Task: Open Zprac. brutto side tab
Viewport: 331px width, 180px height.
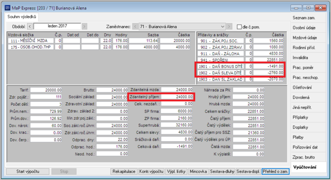Action: [308, 157]
